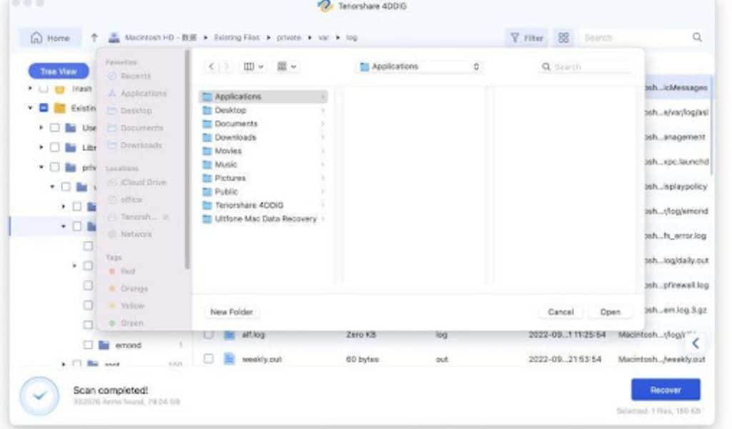Select the Pictures folder
Viewport: 732px width, 429px height.
(263, 178)
